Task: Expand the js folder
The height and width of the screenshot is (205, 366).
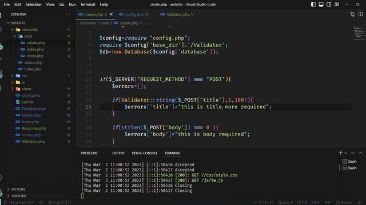Action: (x=12, y=82)
